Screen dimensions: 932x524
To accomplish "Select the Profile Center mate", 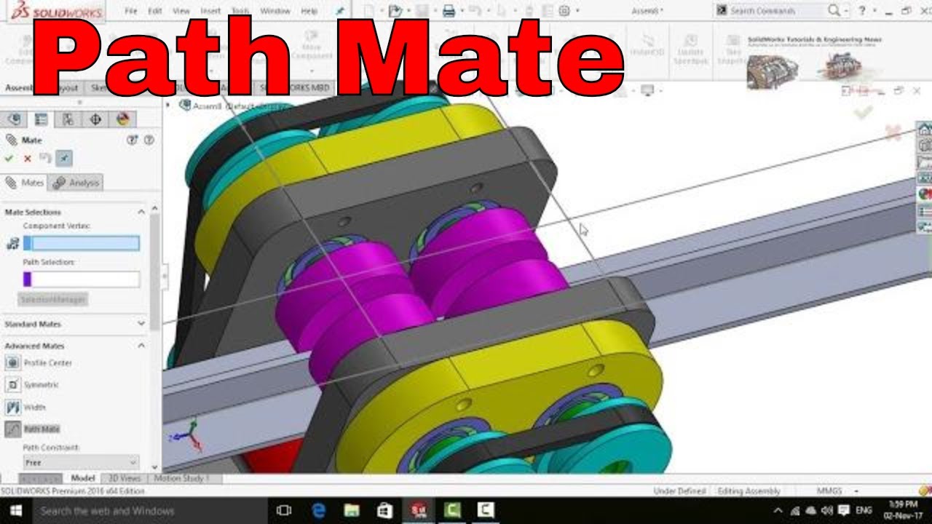I will pos(39,362).
